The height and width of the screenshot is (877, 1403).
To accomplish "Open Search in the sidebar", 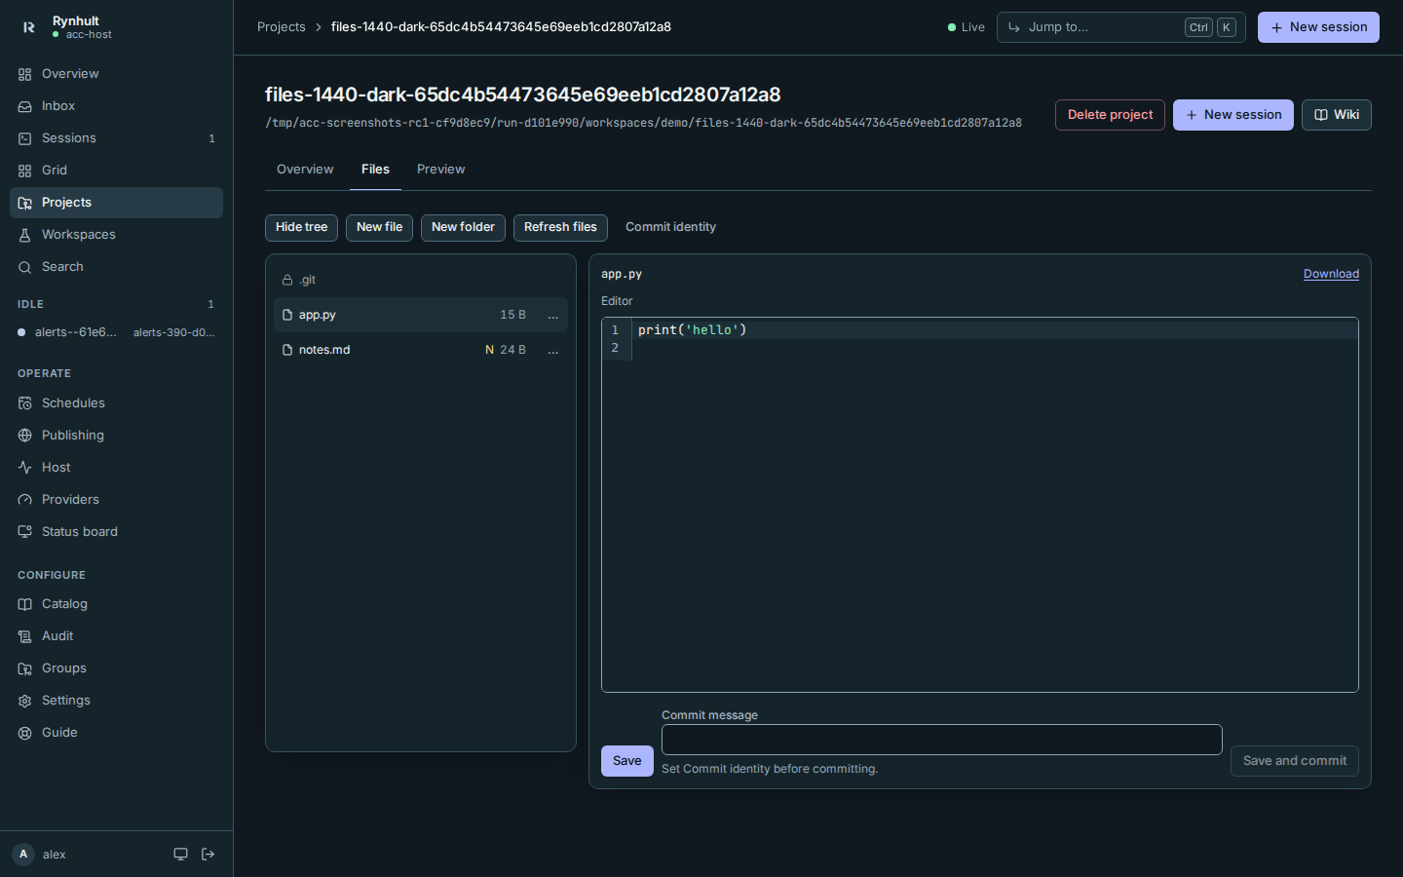I will (116, 267).
